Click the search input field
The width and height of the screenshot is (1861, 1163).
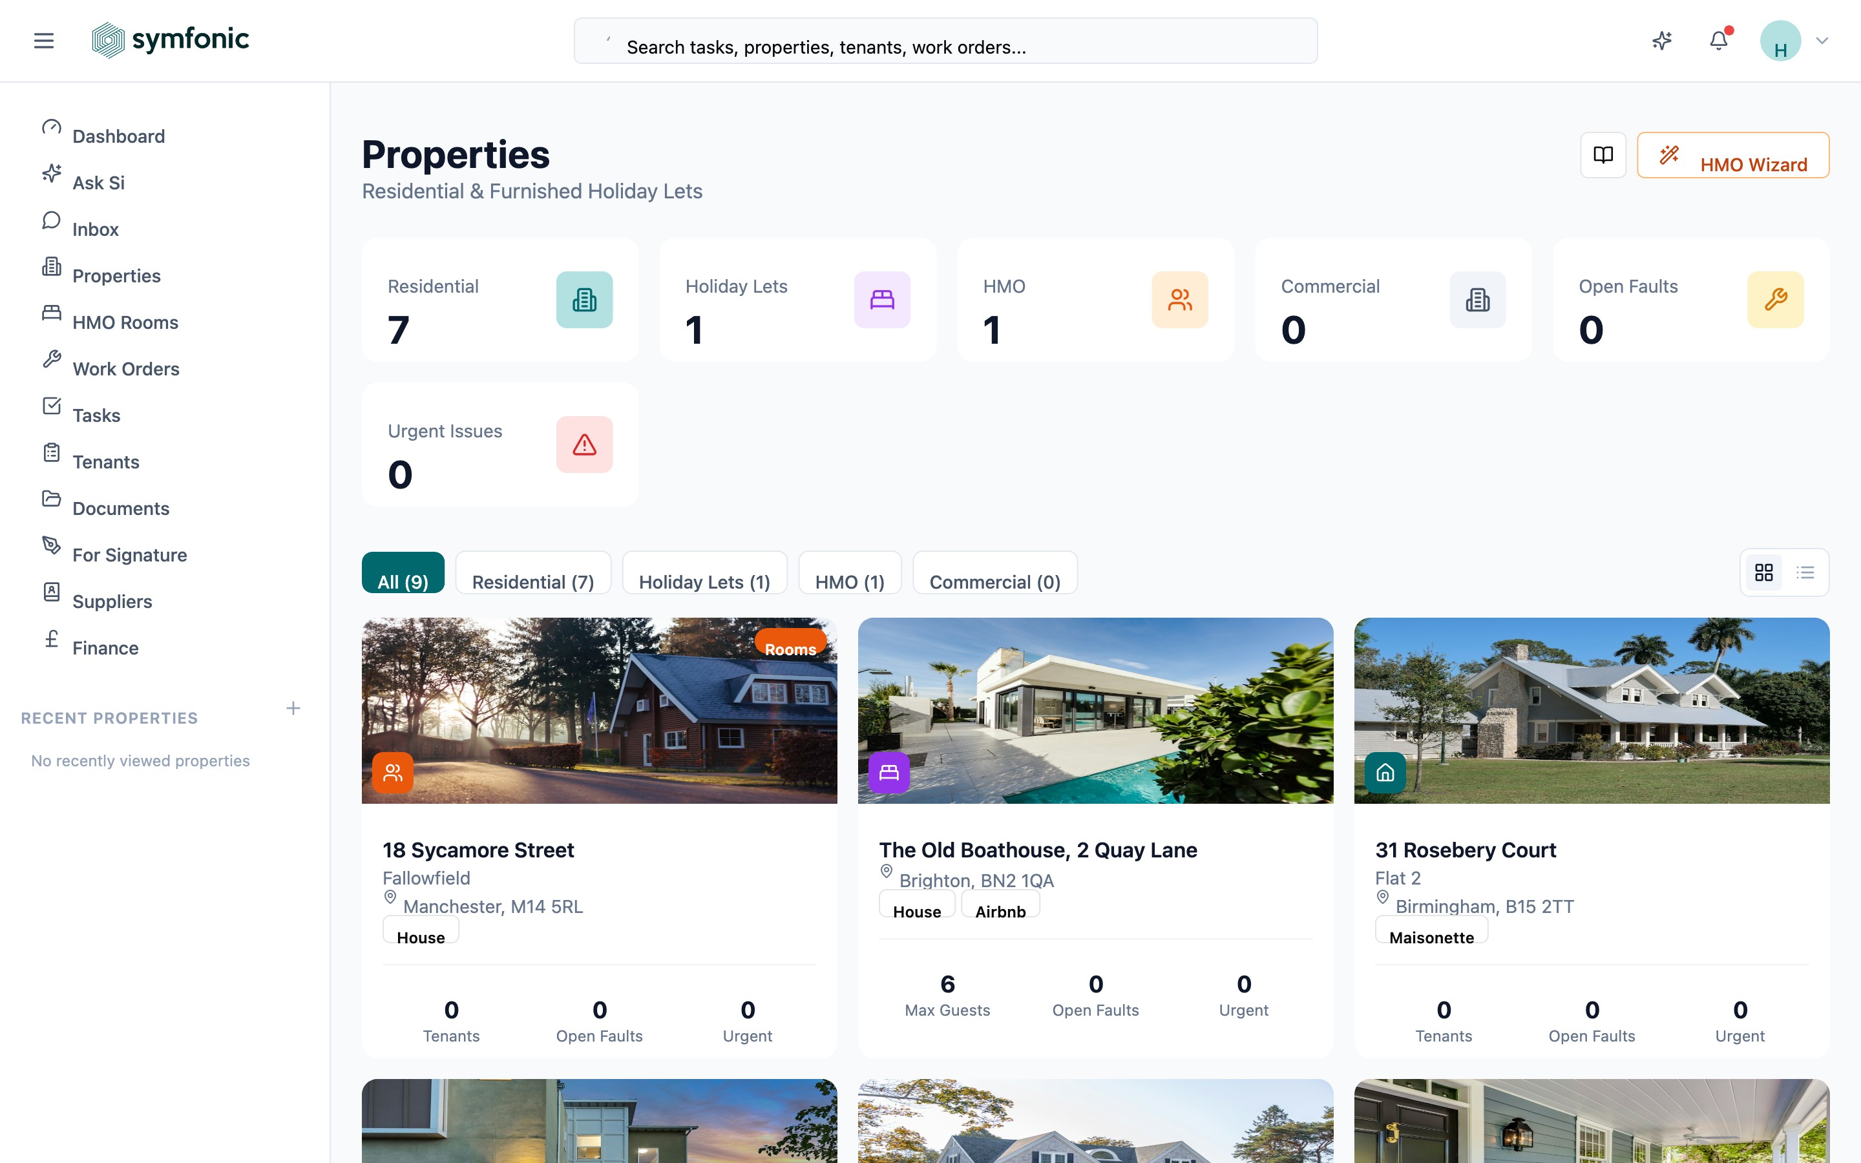point(945,41)
